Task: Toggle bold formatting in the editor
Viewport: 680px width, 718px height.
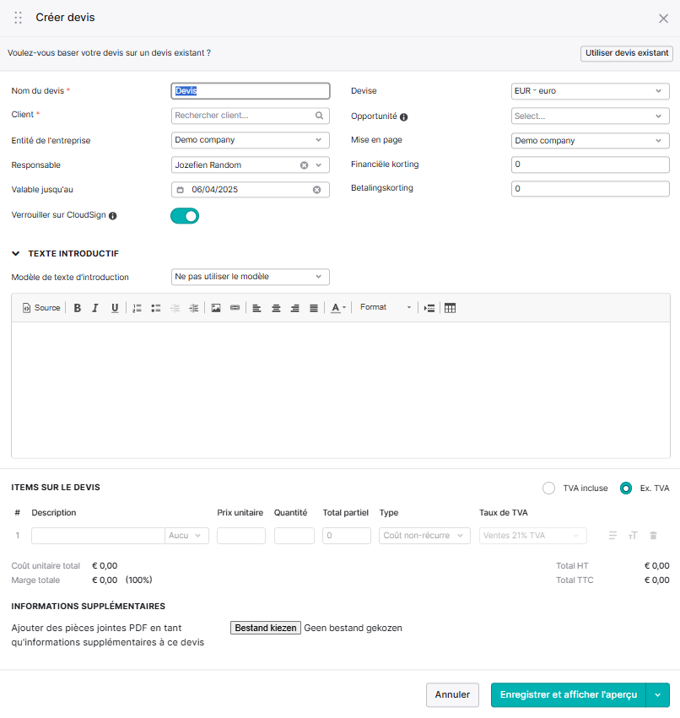Action: pos(78,308)
